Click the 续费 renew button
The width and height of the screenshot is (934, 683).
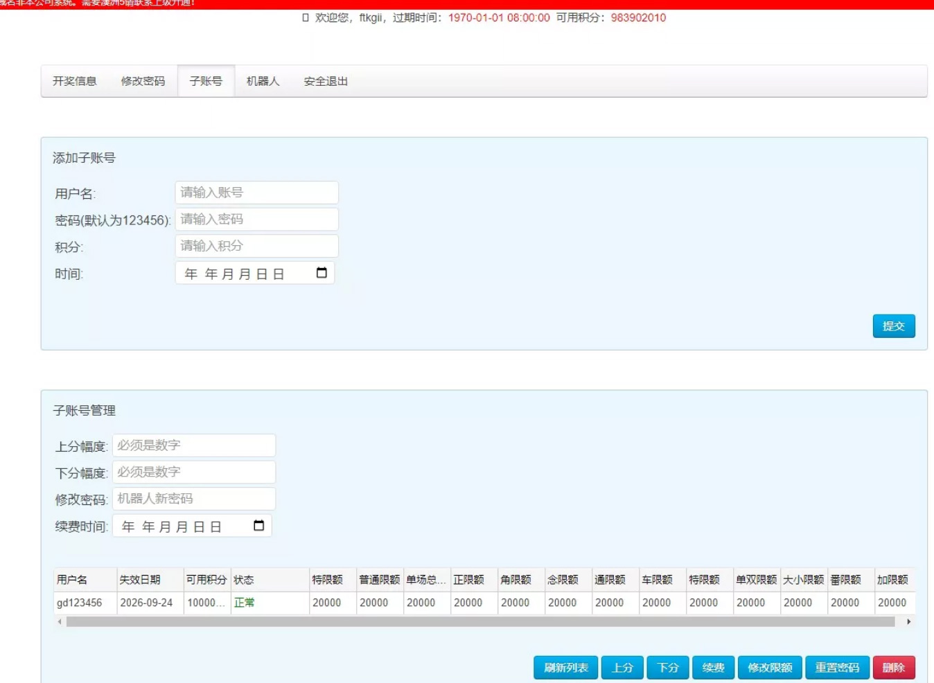[x=713, y=668]
